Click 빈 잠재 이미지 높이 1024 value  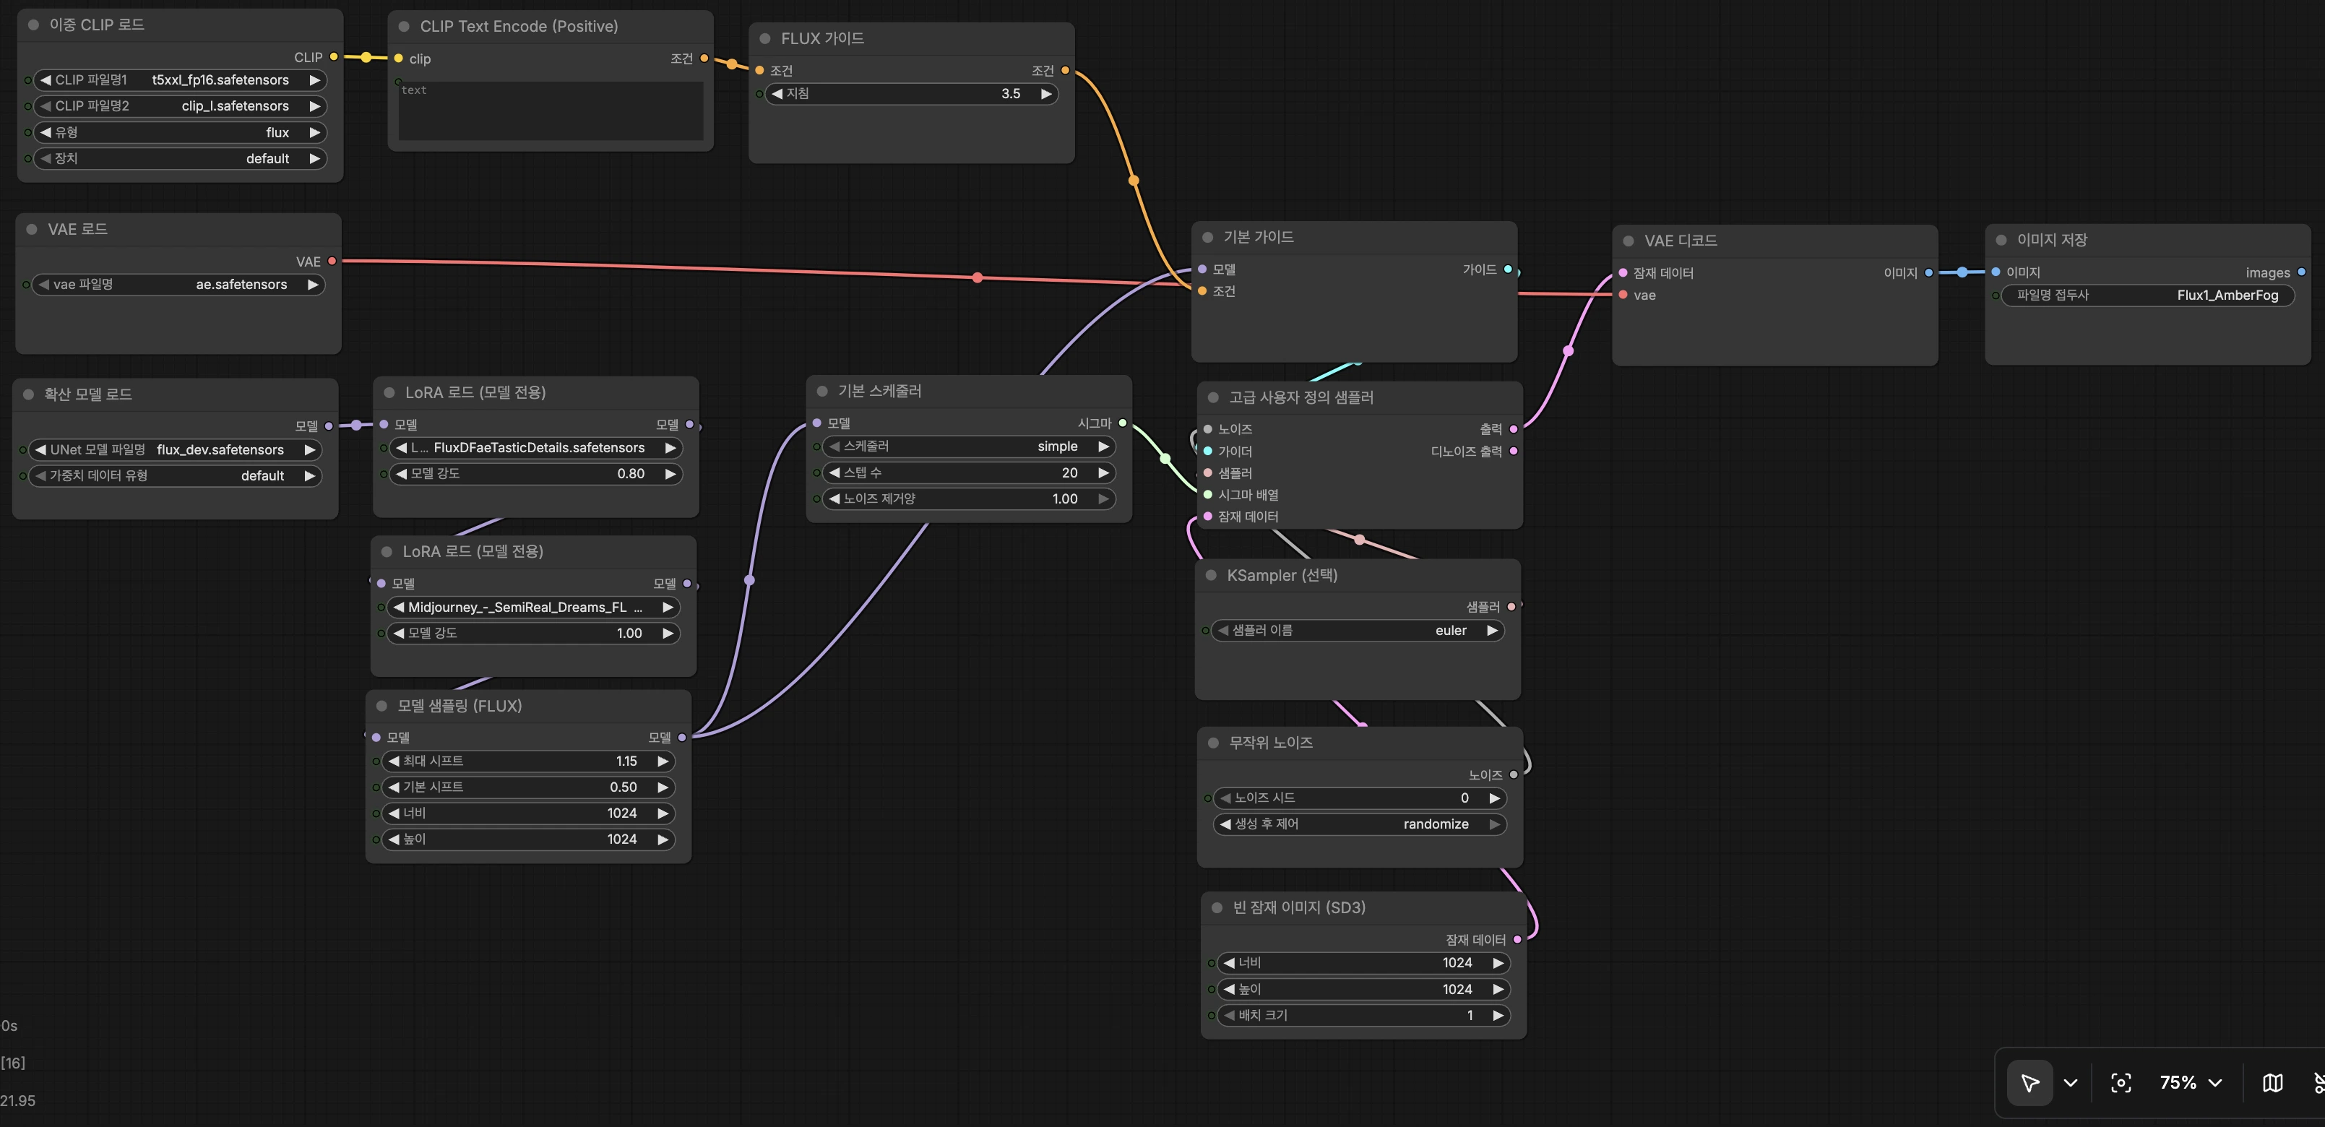1364,990
